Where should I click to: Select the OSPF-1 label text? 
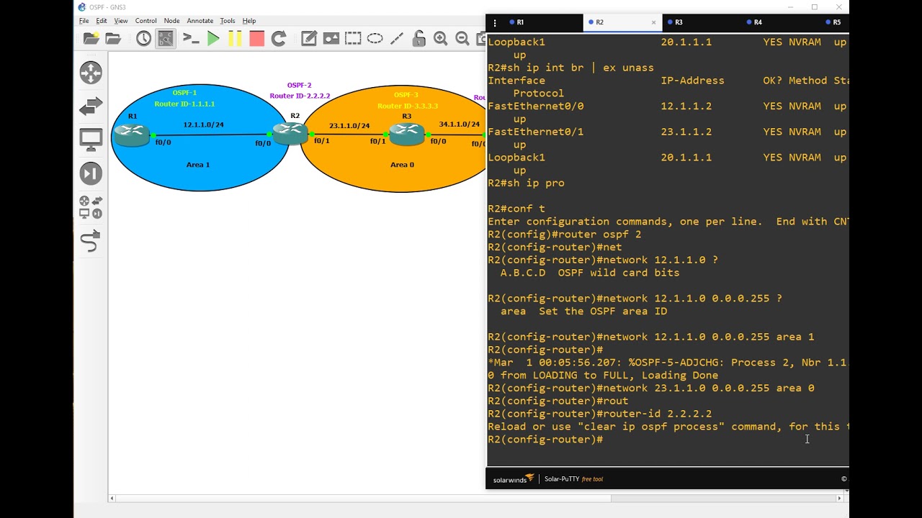[184, 93]
